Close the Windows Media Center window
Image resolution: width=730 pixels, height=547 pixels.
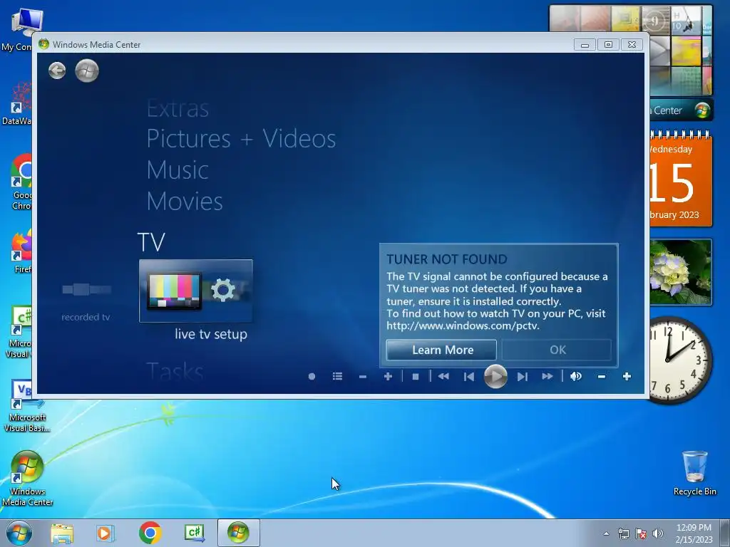(632, 45)
